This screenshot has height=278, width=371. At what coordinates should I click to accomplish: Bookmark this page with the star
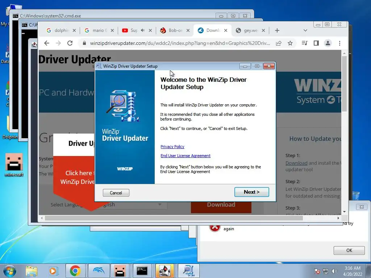click(290, 43)
